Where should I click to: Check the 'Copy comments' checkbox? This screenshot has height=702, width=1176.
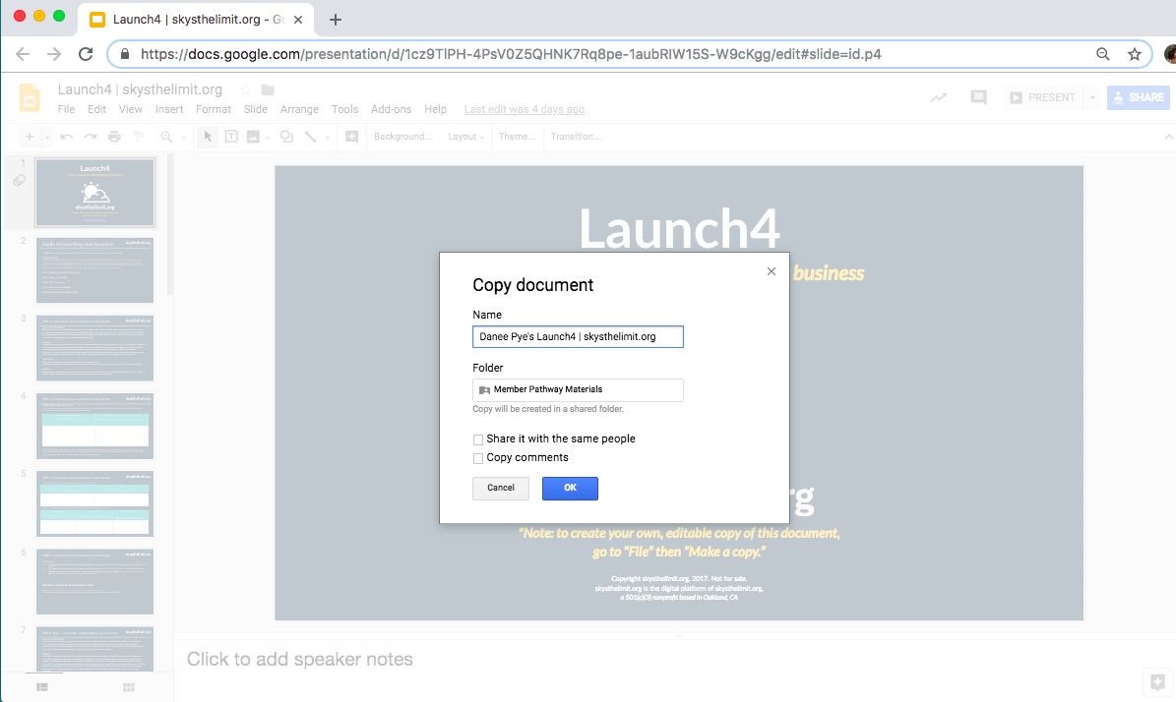[477, 458]
